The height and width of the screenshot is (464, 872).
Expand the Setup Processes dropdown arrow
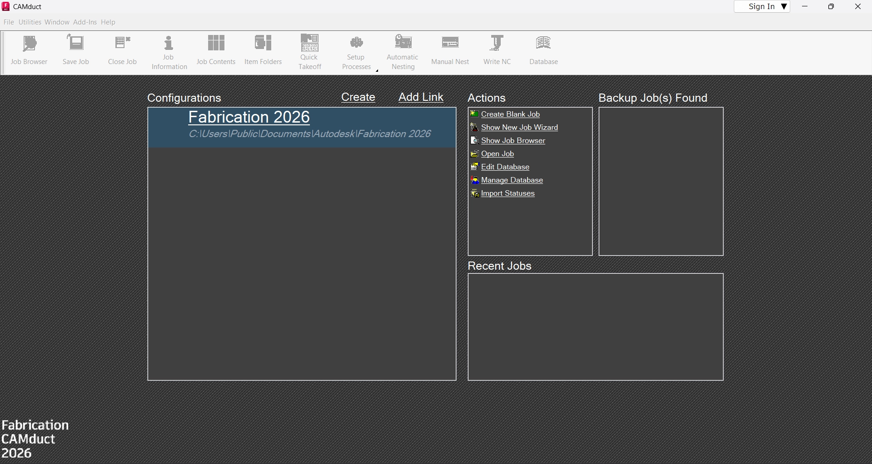pos(377,70)
